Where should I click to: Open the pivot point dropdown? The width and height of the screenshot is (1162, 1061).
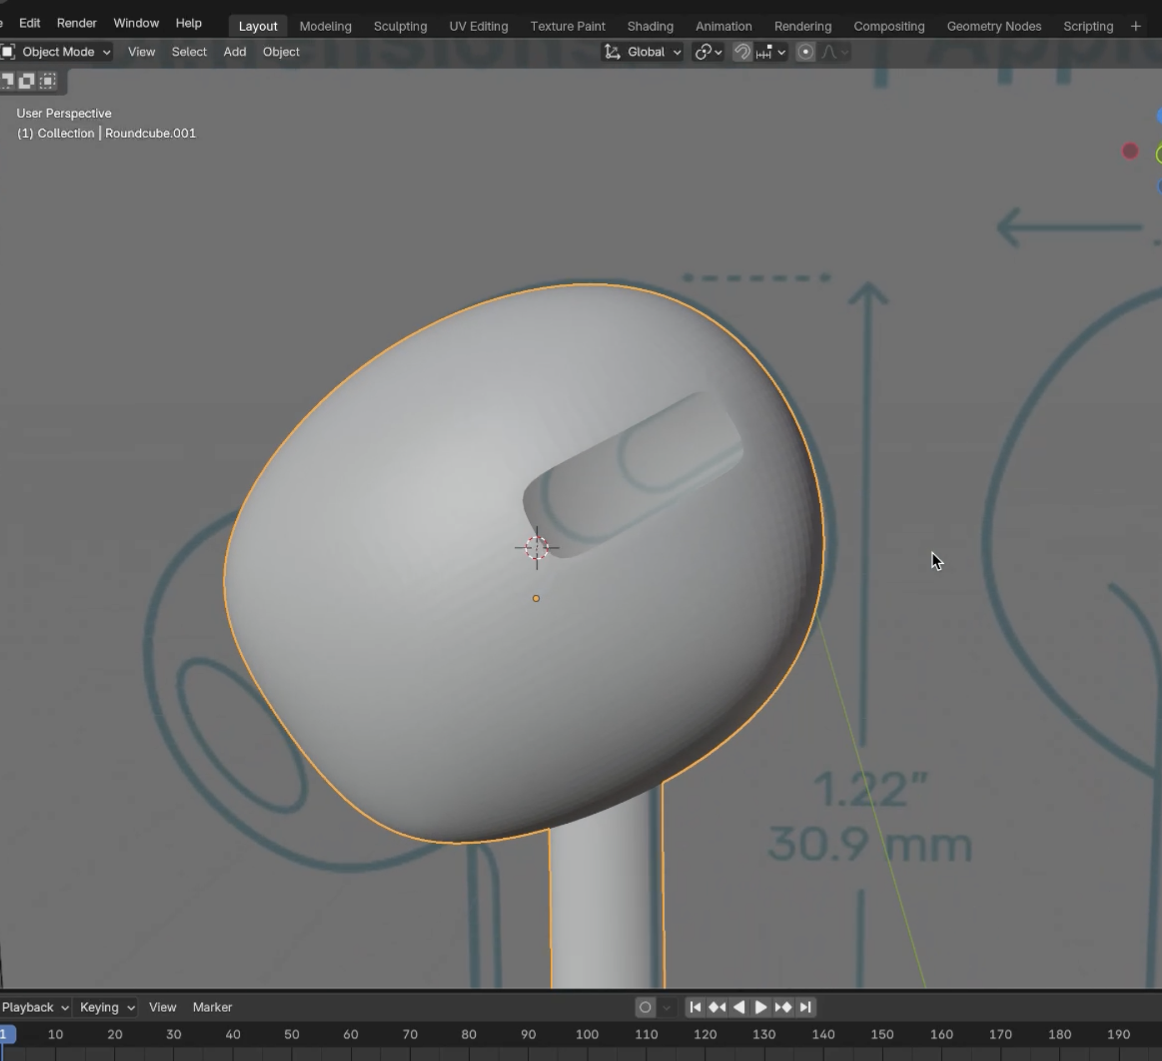click(x=708, y=53)
